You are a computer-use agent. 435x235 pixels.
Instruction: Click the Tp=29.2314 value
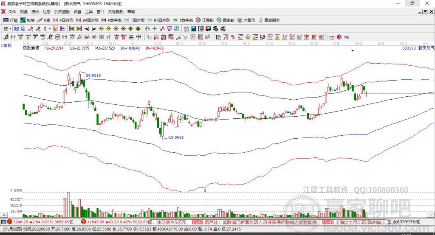[54, 48]
